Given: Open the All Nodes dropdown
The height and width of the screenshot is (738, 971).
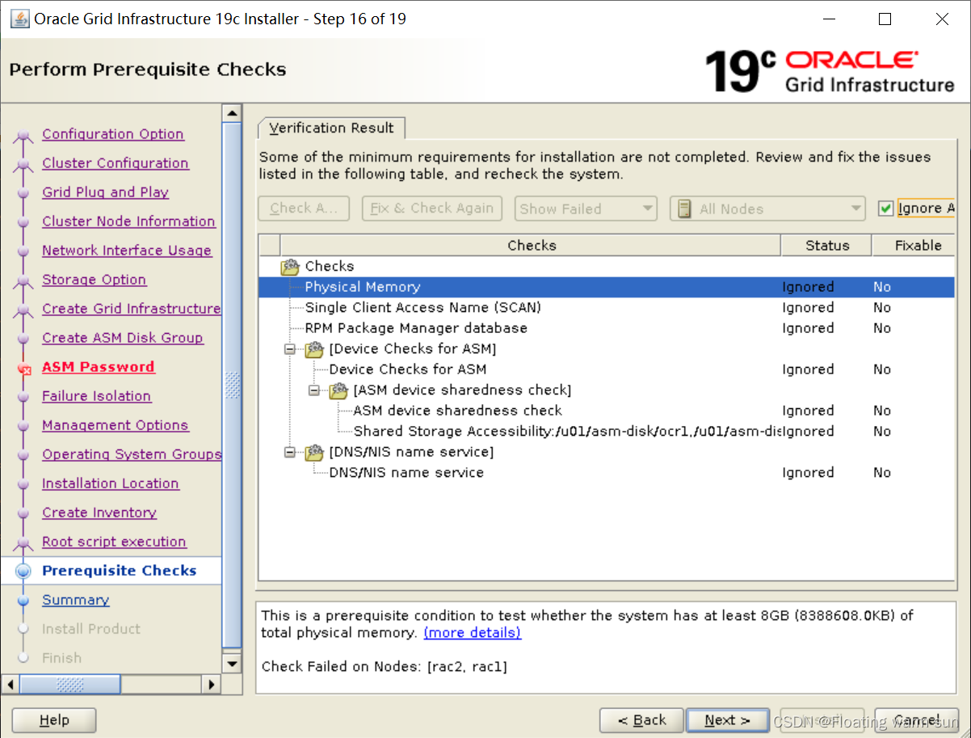Looking at the screenshot, I should [855, 208].
